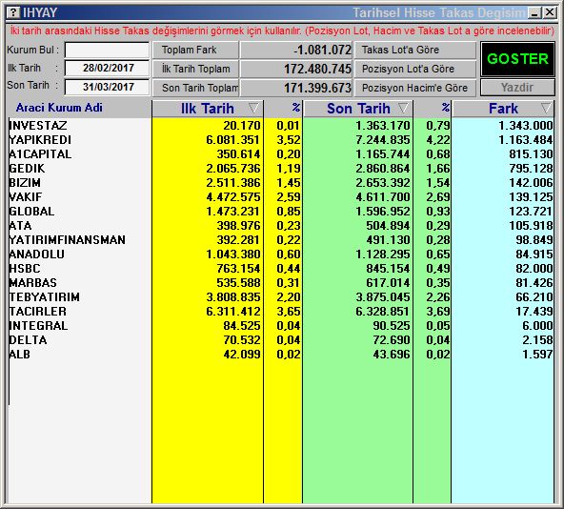The width and height of the screenshot is (564, 509).
Task: Click the Kurum Bul search field
Action: tap(108, 50)
